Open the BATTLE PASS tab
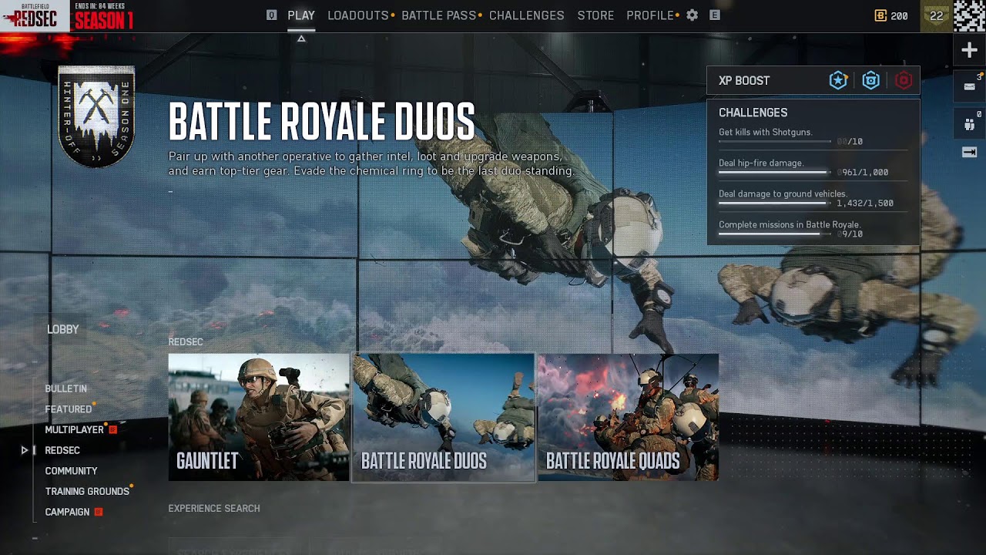 click(x=439, y=15)
